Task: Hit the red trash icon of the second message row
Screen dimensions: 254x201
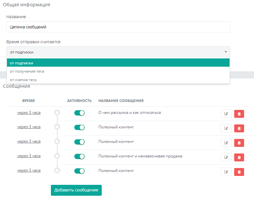Action: pyautogui.click(x=239, y=128)
